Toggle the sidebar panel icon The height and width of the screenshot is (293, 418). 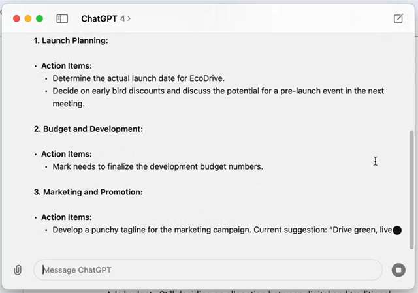[63, 19]
